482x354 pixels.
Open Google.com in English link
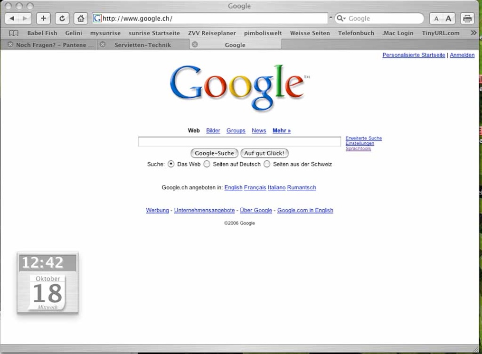point(305,210)
